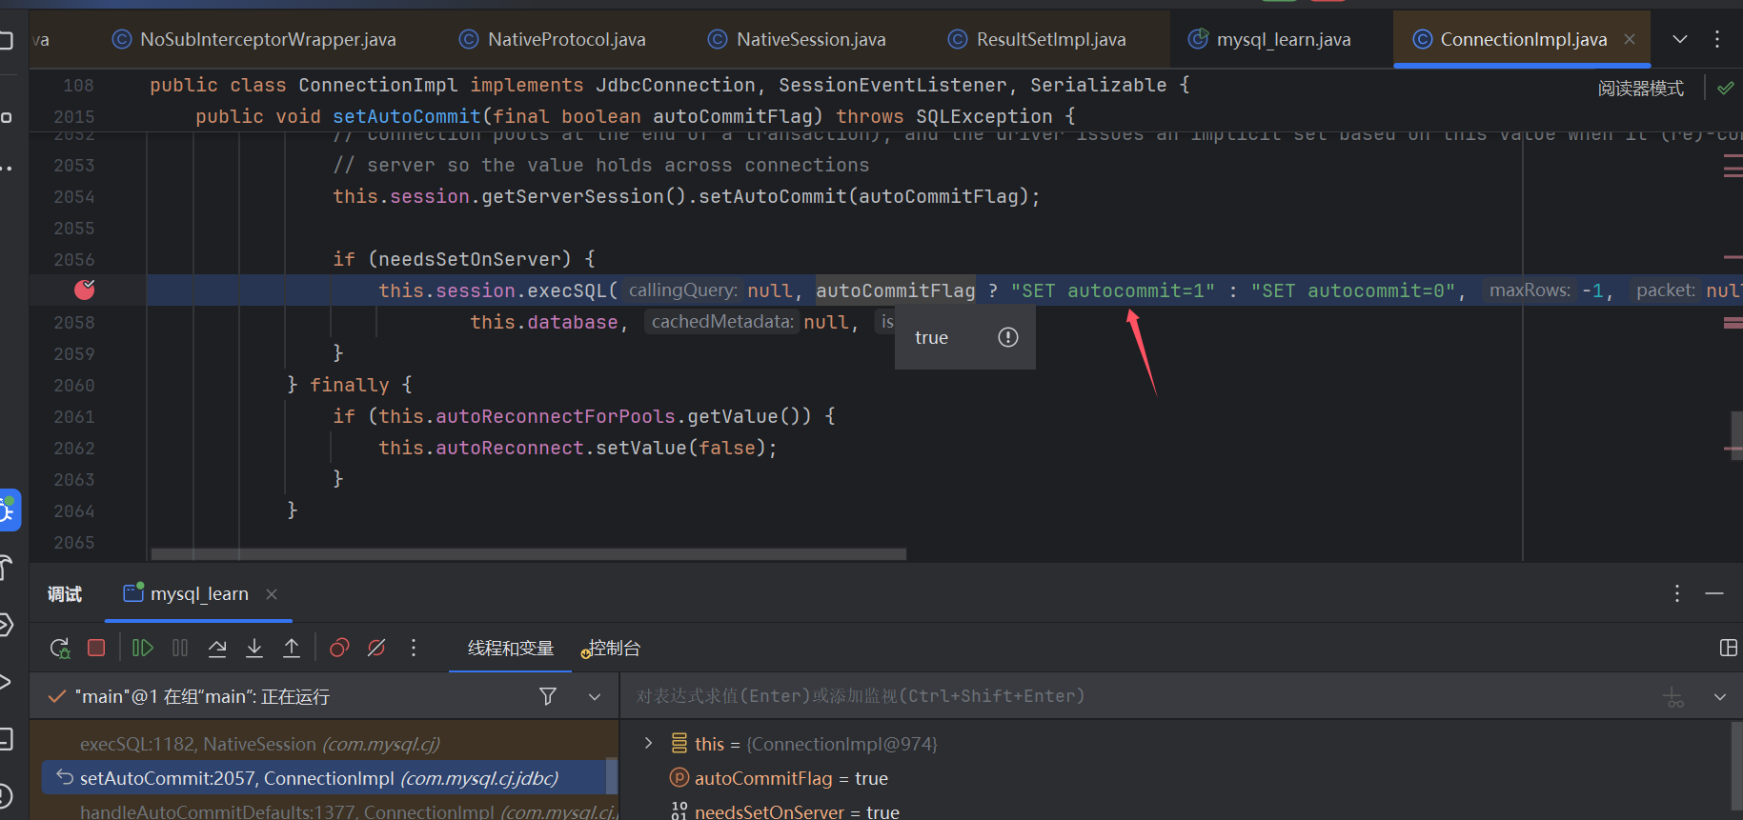Step into the method call

point(254,649)
